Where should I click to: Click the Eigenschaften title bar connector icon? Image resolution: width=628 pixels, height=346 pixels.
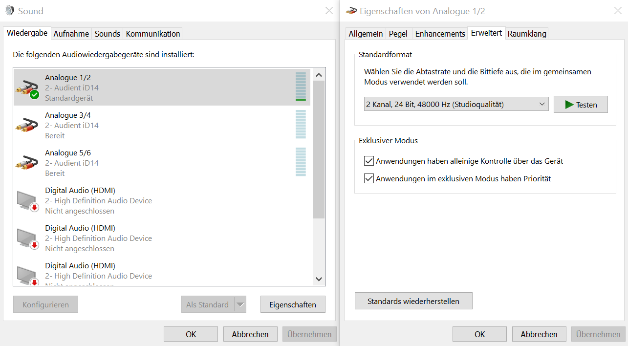point(351,10)
